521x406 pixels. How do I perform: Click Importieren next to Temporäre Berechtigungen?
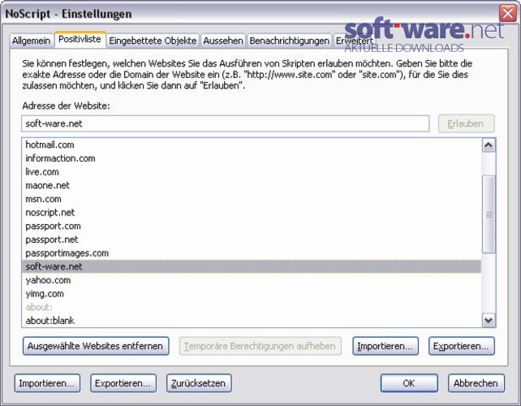click(x=385, y=346)
